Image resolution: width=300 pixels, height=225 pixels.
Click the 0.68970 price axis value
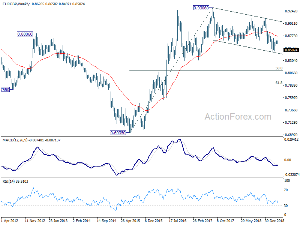tap(291, 135)
